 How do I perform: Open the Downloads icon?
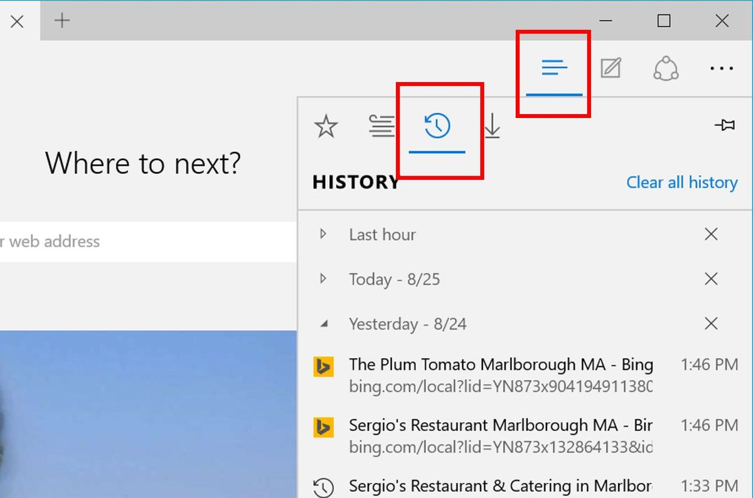pyautogui.click(x=493, y=125)
